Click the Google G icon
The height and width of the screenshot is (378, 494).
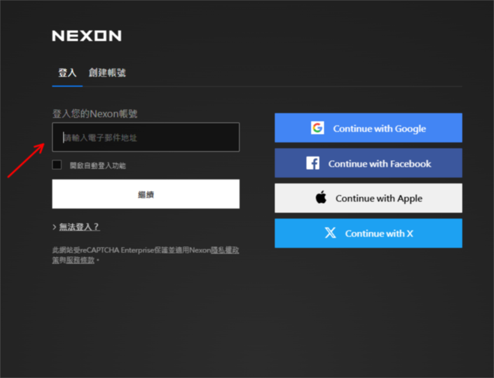[x=317, y=128]
